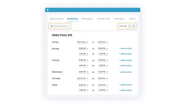Open Sunday End time dropdown
Image resolution: width=185 pixels, height=105 pixels.
(x=103, y=42)
